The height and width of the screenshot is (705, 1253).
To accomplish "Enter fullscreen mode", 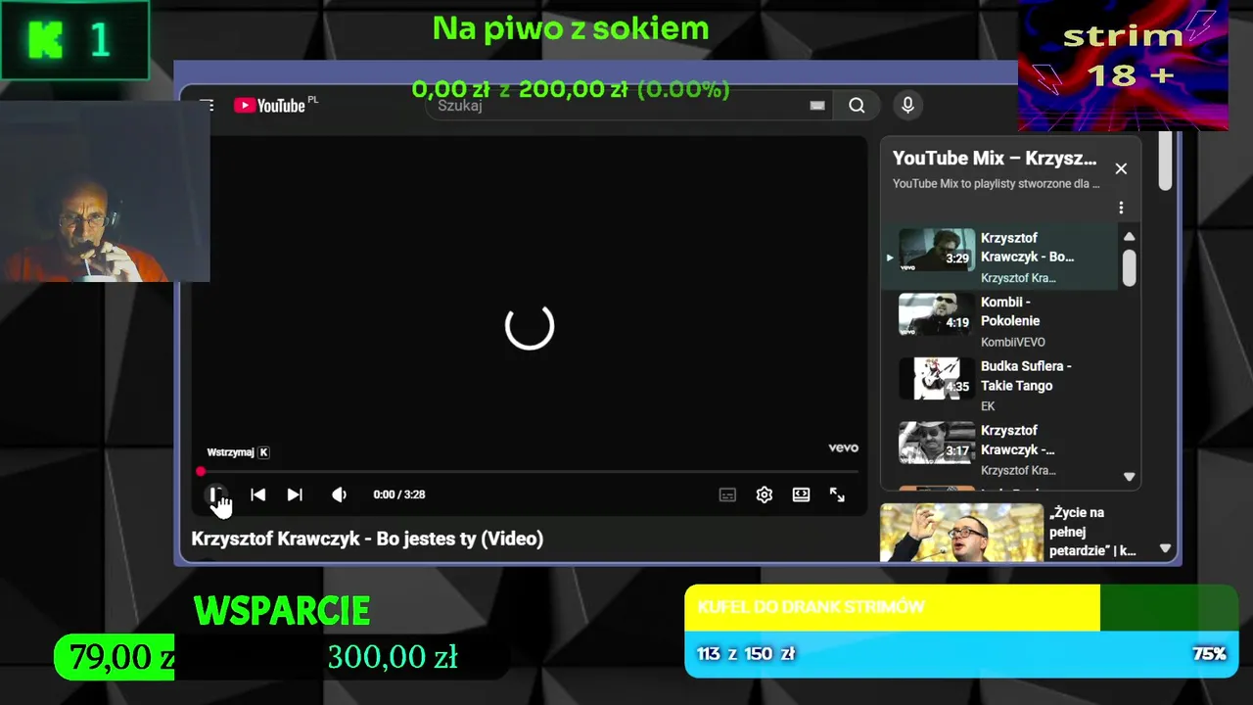I will (x=837, y=495).
